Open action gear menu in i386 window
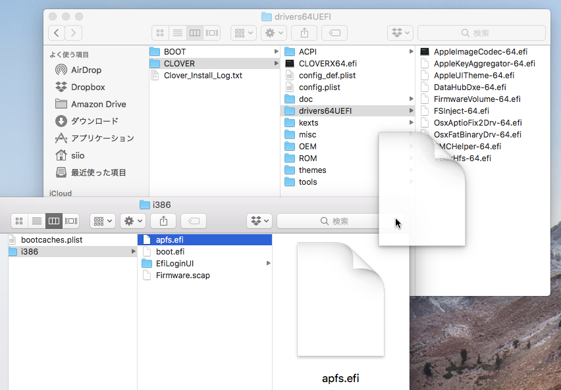Viewport: 561px width, 390px height. point(133,221)
